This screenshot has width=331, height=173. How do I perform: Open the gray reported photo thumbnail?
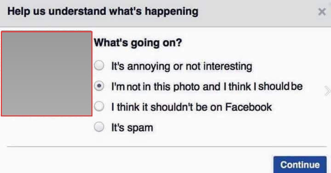pos(46,74)
